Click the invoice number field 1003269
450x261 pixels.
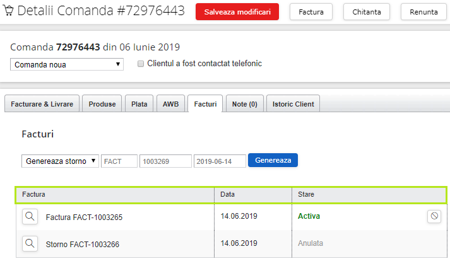[165, 161]
